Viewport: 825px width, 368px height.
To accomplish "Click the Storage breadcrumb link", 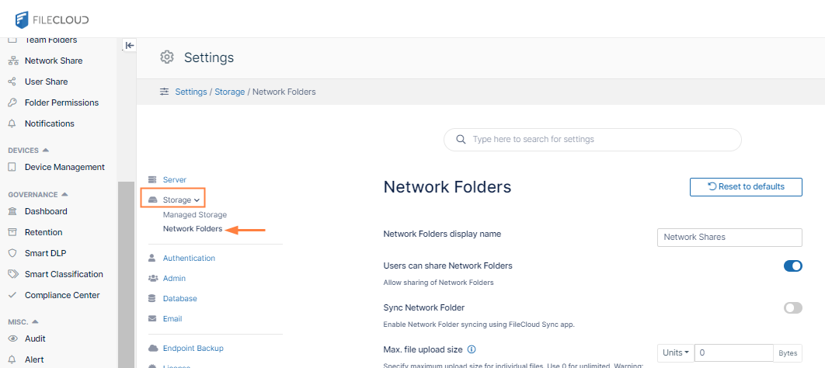I will click(229, 92).
